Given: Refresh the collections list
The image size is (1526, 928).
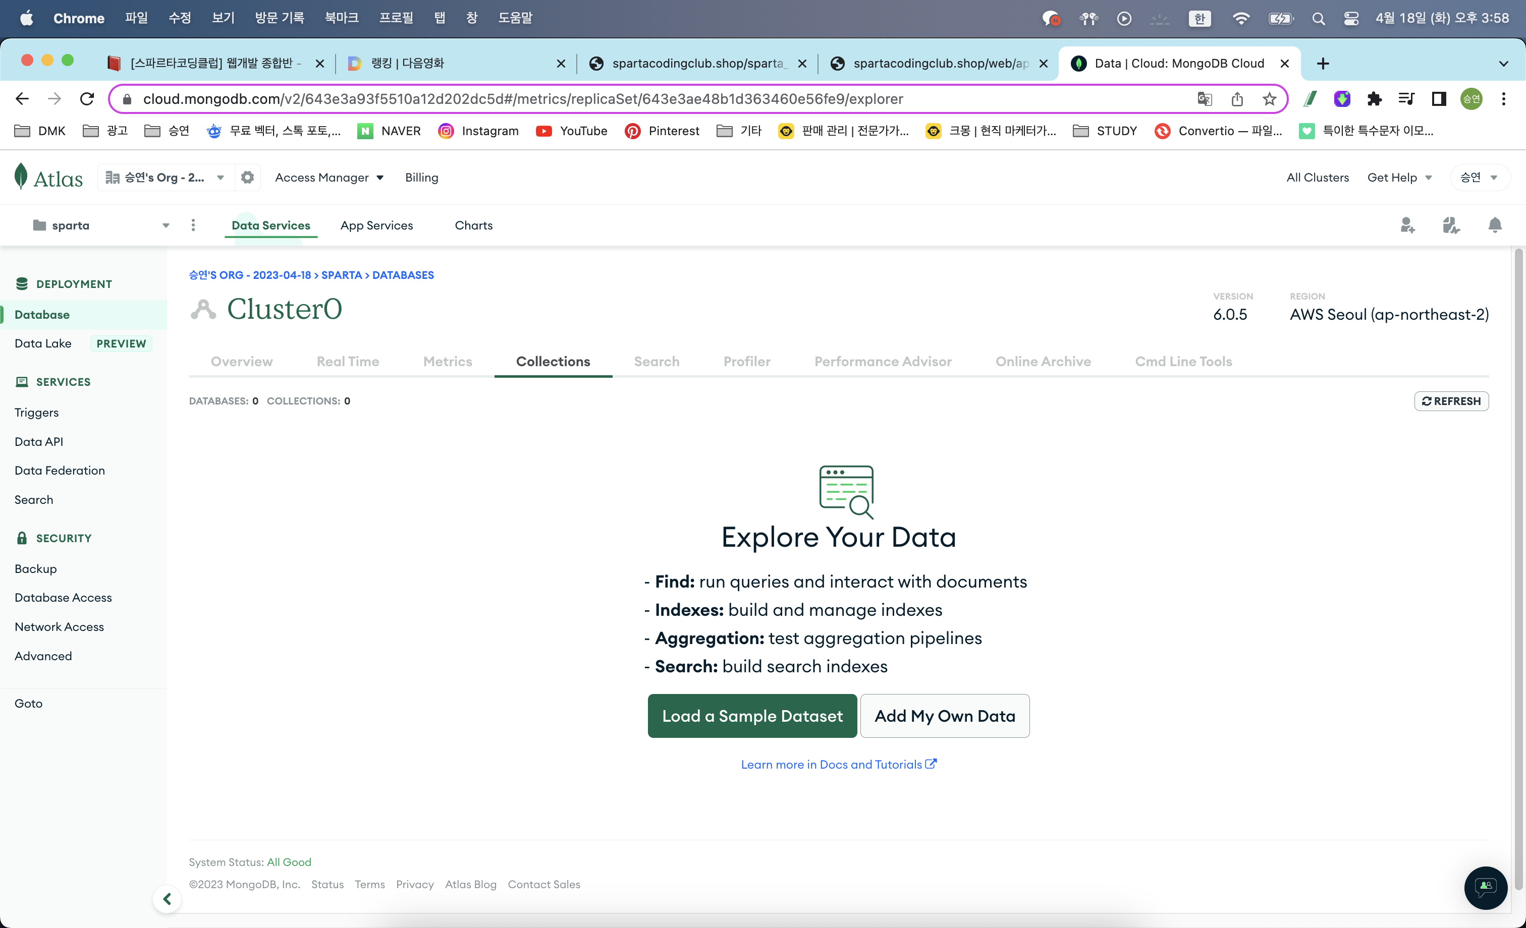Looking at the screenshot, I should [x=1452, y=401].
